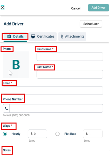Screen dimensions: 110x163
Task: Click the paperclip icon on Attachments tab
Action: [62, 37]
